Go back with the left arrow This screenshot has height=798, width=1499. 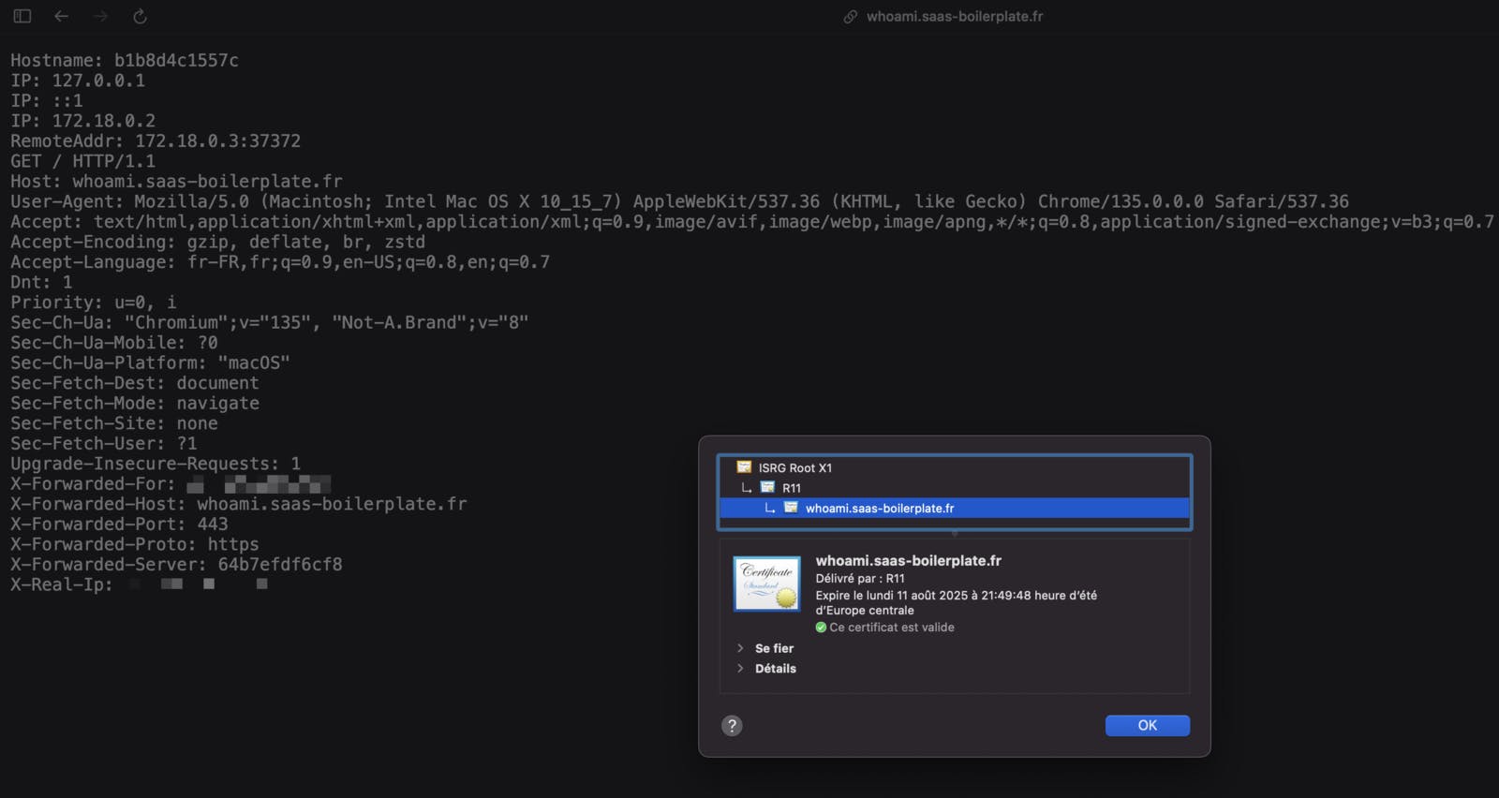[62, 16]
